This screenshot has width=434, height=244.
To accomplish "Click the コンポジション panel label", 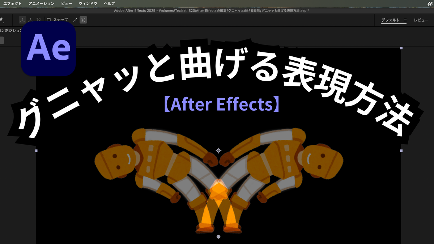I will 11,31.
